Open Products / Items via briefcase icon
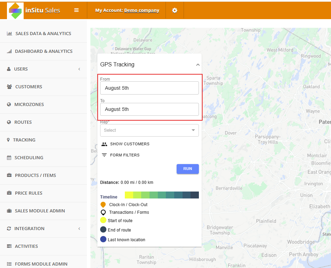The width and height of the screenshot is (331, 268). click(9, 175)
